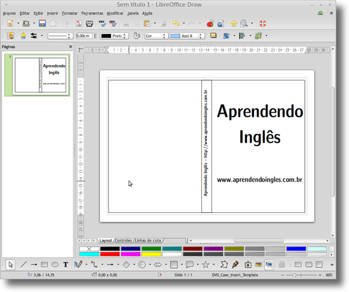Select the Ellipse tool
The width and height of the screenshot is (349, 292).
[x=55, y=265]
